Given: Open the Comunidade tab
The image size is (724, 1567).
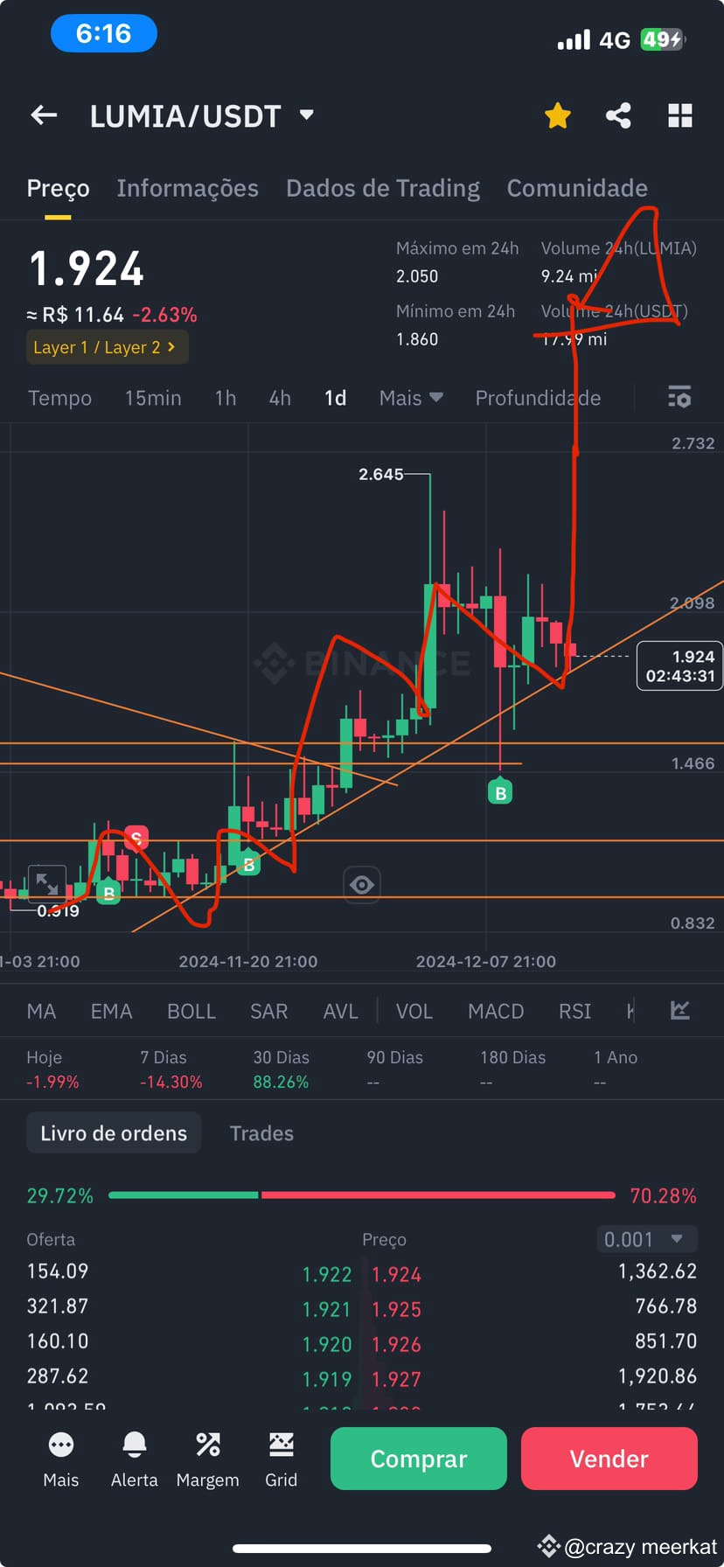Looking at the screenshot, I should [x=577, y=188].
